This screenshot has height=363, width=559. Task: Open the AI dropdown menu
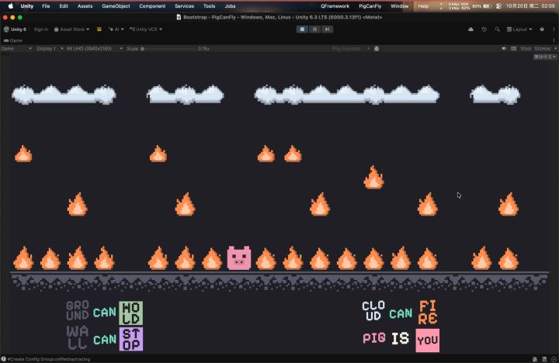[x=116, y=29]
